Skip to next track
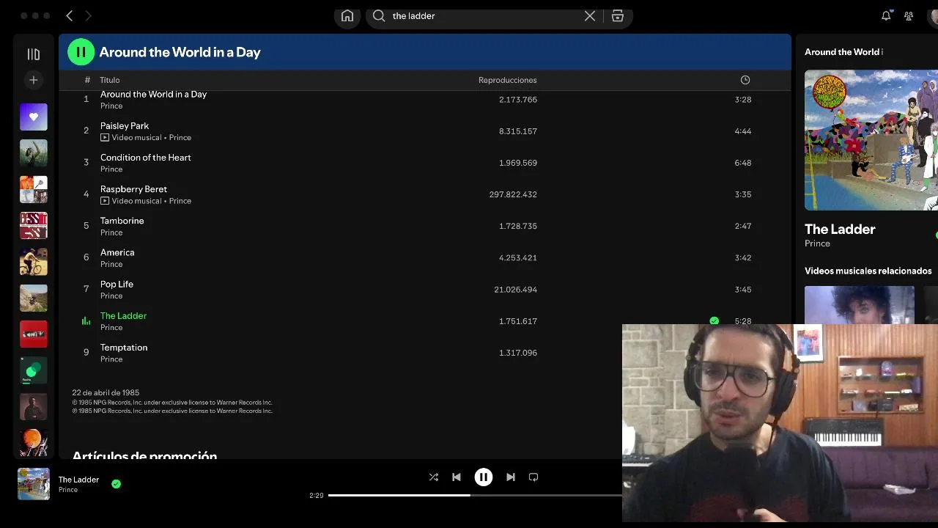The image size is (938, 528). click(x=511, y=477)
